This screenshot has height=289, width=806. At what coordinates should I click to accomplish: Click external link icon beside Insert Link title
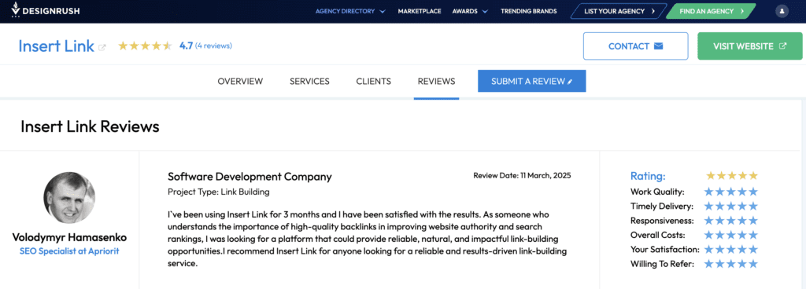(x=102, y=47)
